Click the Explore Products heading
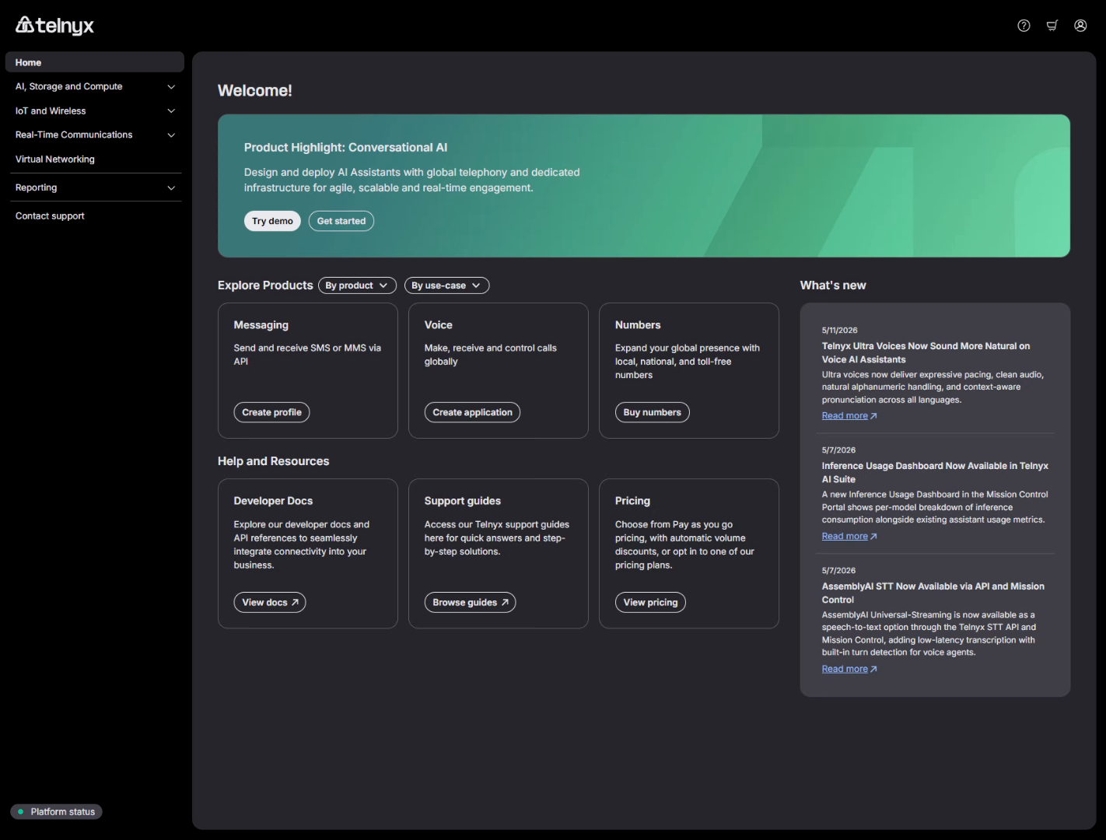Image resolution: width=1106 pixels, height=840 pixels. pos(265,285)
